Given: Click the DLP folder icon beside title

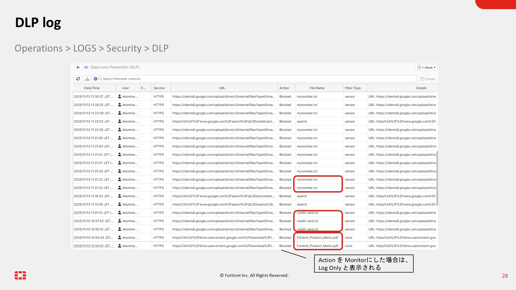Looking at the screenshot, I should [87, 67].
